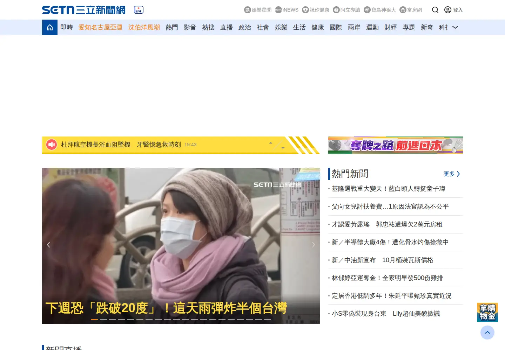This screenshot has width=505, height=350.
Task: Open headline 基隆選戰重大變天
Action: [x=389, y=189]
